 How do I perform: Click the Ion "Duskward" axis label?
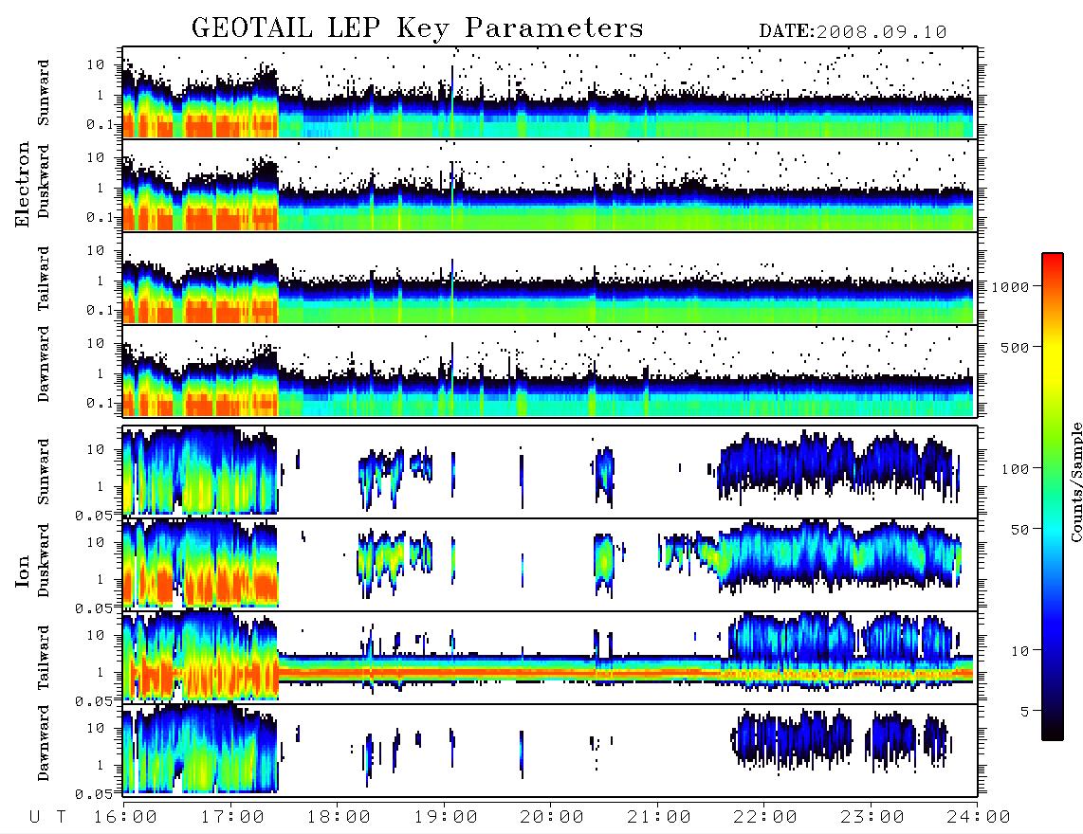[x=44, y=560]
